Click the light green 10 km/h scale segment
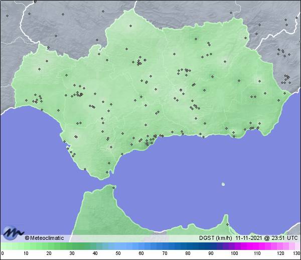This screenshot has height=260, width=301. (26, 246)
